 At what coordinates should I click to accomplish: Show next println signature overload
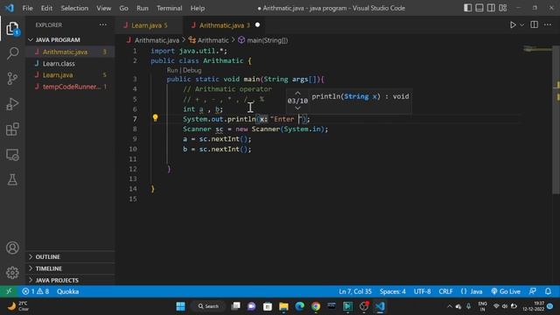297,108
